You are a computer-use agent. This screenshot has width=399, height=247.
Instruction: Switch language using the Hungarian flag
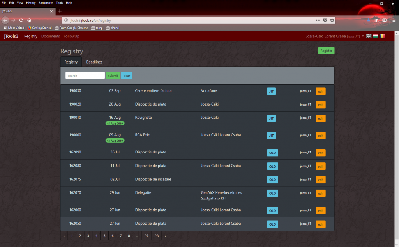coord(376,36)
